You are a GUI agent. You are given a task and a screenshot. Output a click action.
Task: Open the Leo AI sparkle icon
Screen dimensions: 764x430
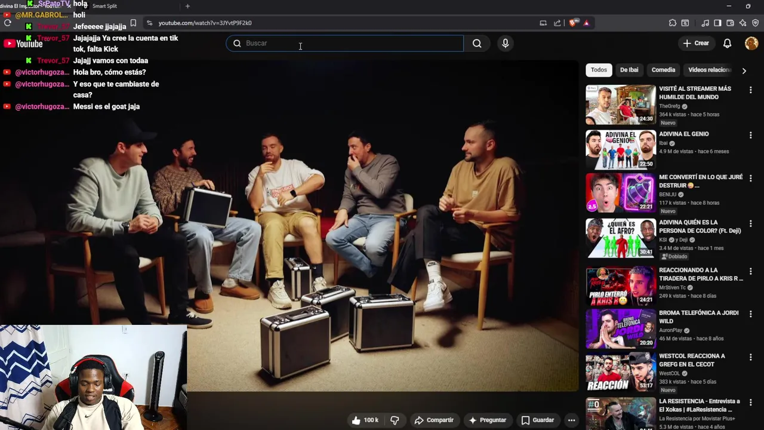tap(743, 23)
